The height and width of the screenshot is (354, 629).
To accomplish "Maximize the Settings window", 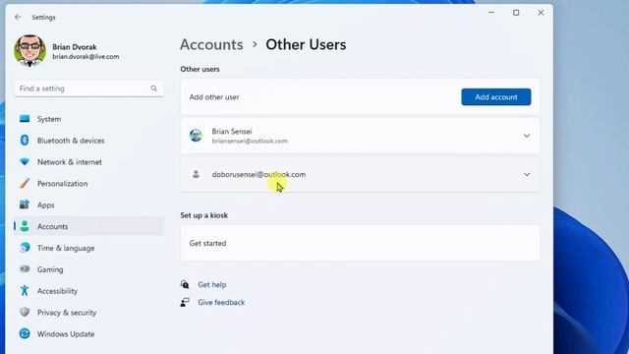I will point(516,13).
